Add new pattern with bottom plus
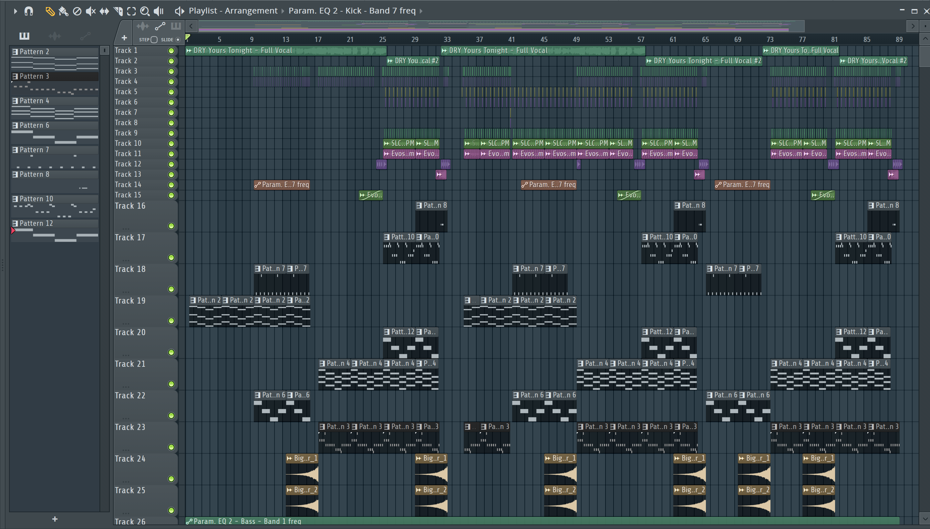Image resolution: width=930 pixels, height=529 pixels. click(x=55, y=519)
